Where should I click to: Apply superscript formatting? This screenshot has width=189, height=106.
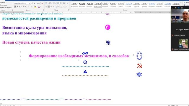point(28,7)
